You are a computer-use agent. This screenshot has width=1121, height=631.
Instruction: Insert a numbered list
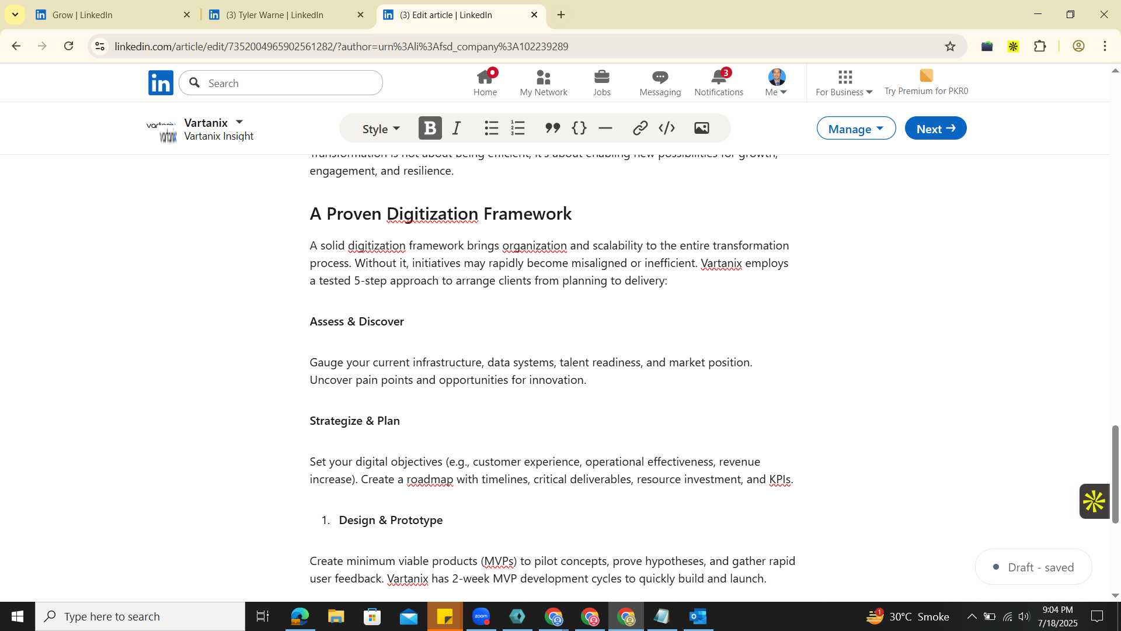click(518, 128)
